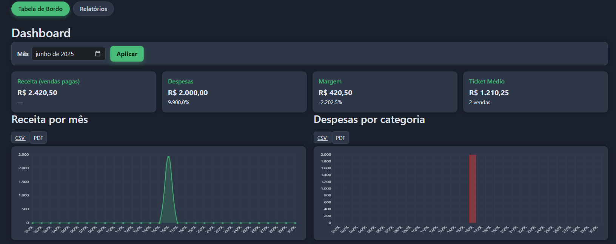The height and width of the screenshot is (244, 616).
Task: Click the green revenue peak data point
Action: 168,157
